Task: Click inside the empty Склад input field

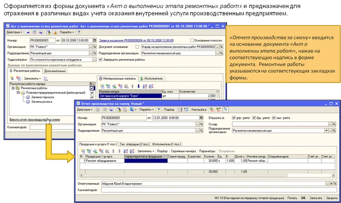Action: [x=280, y=124]
